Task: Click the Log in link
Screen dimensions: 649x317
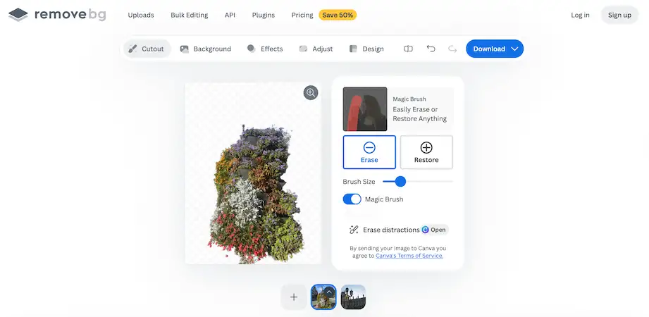Action: 580,15
